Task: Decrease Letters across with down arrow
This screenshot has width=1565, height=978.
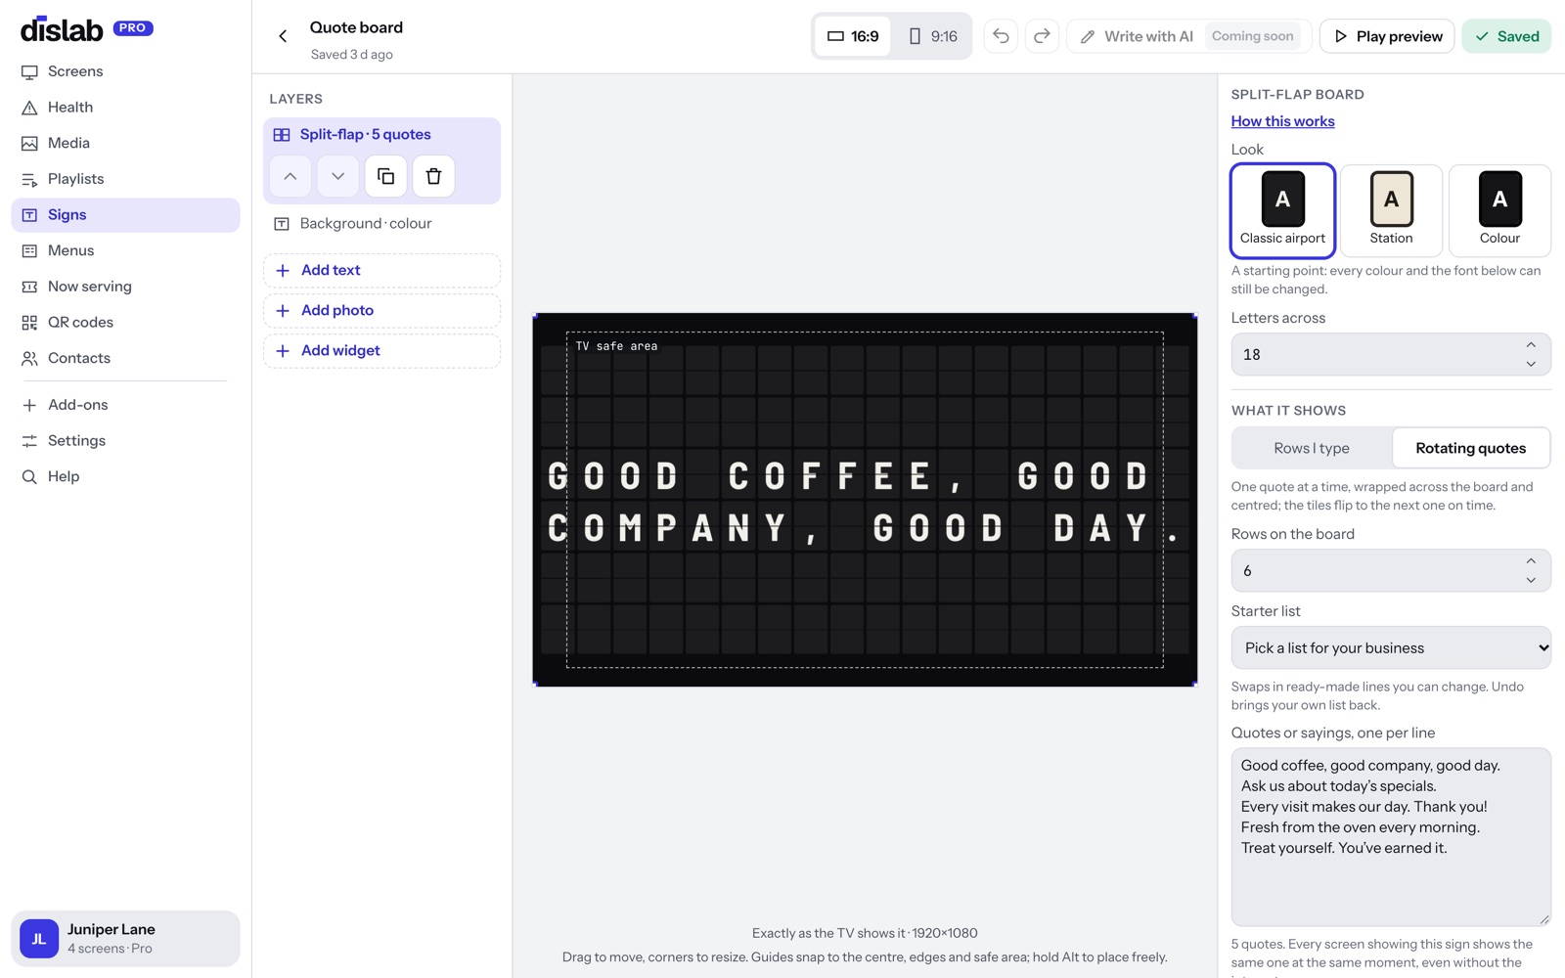Action: (1531, 364)
